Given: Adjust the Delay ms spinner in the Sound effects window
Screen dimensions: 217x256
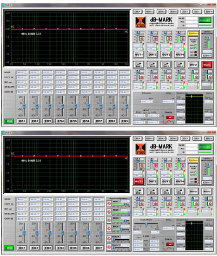Looking at the screenshot, I should click(x=168, y=228).
